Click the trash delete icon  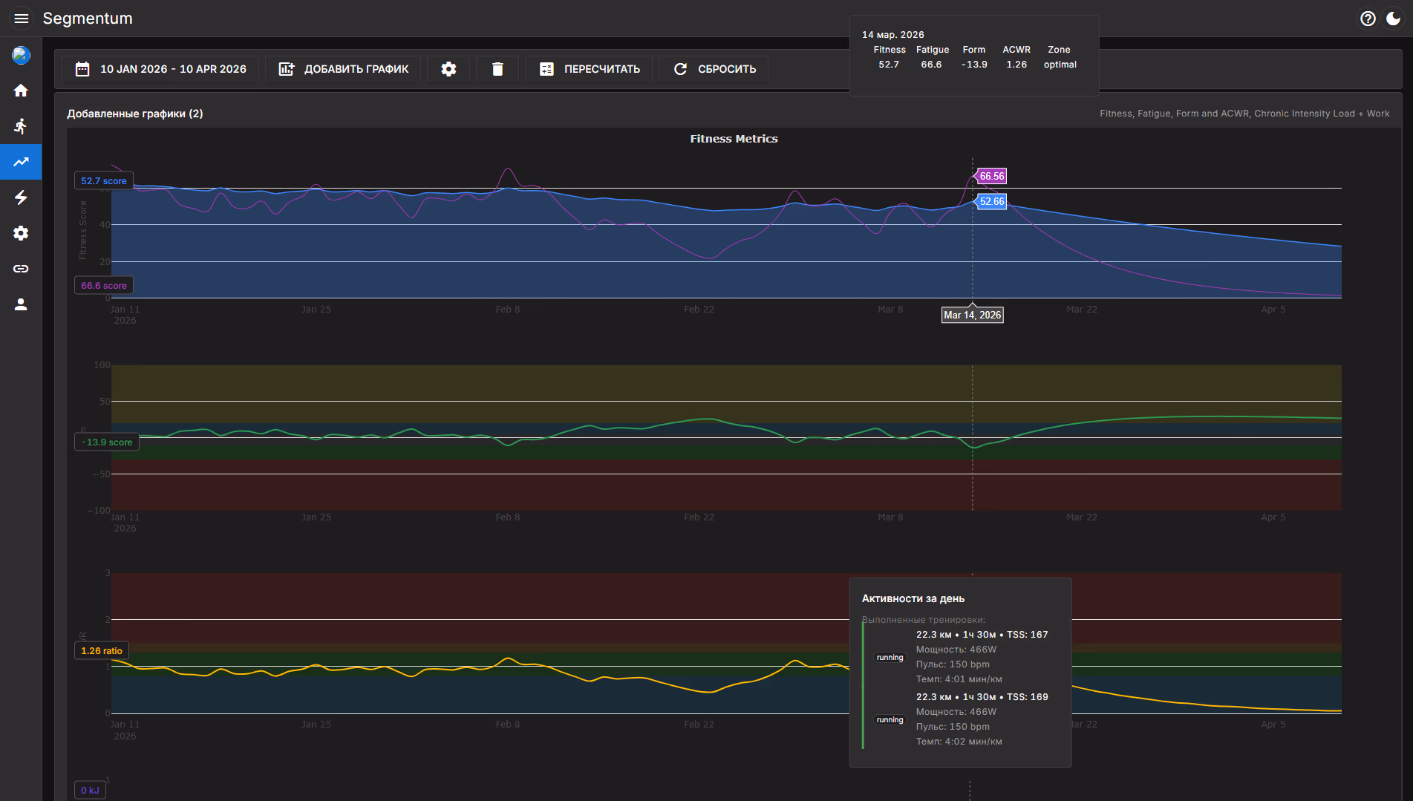[x=497, y=69]
